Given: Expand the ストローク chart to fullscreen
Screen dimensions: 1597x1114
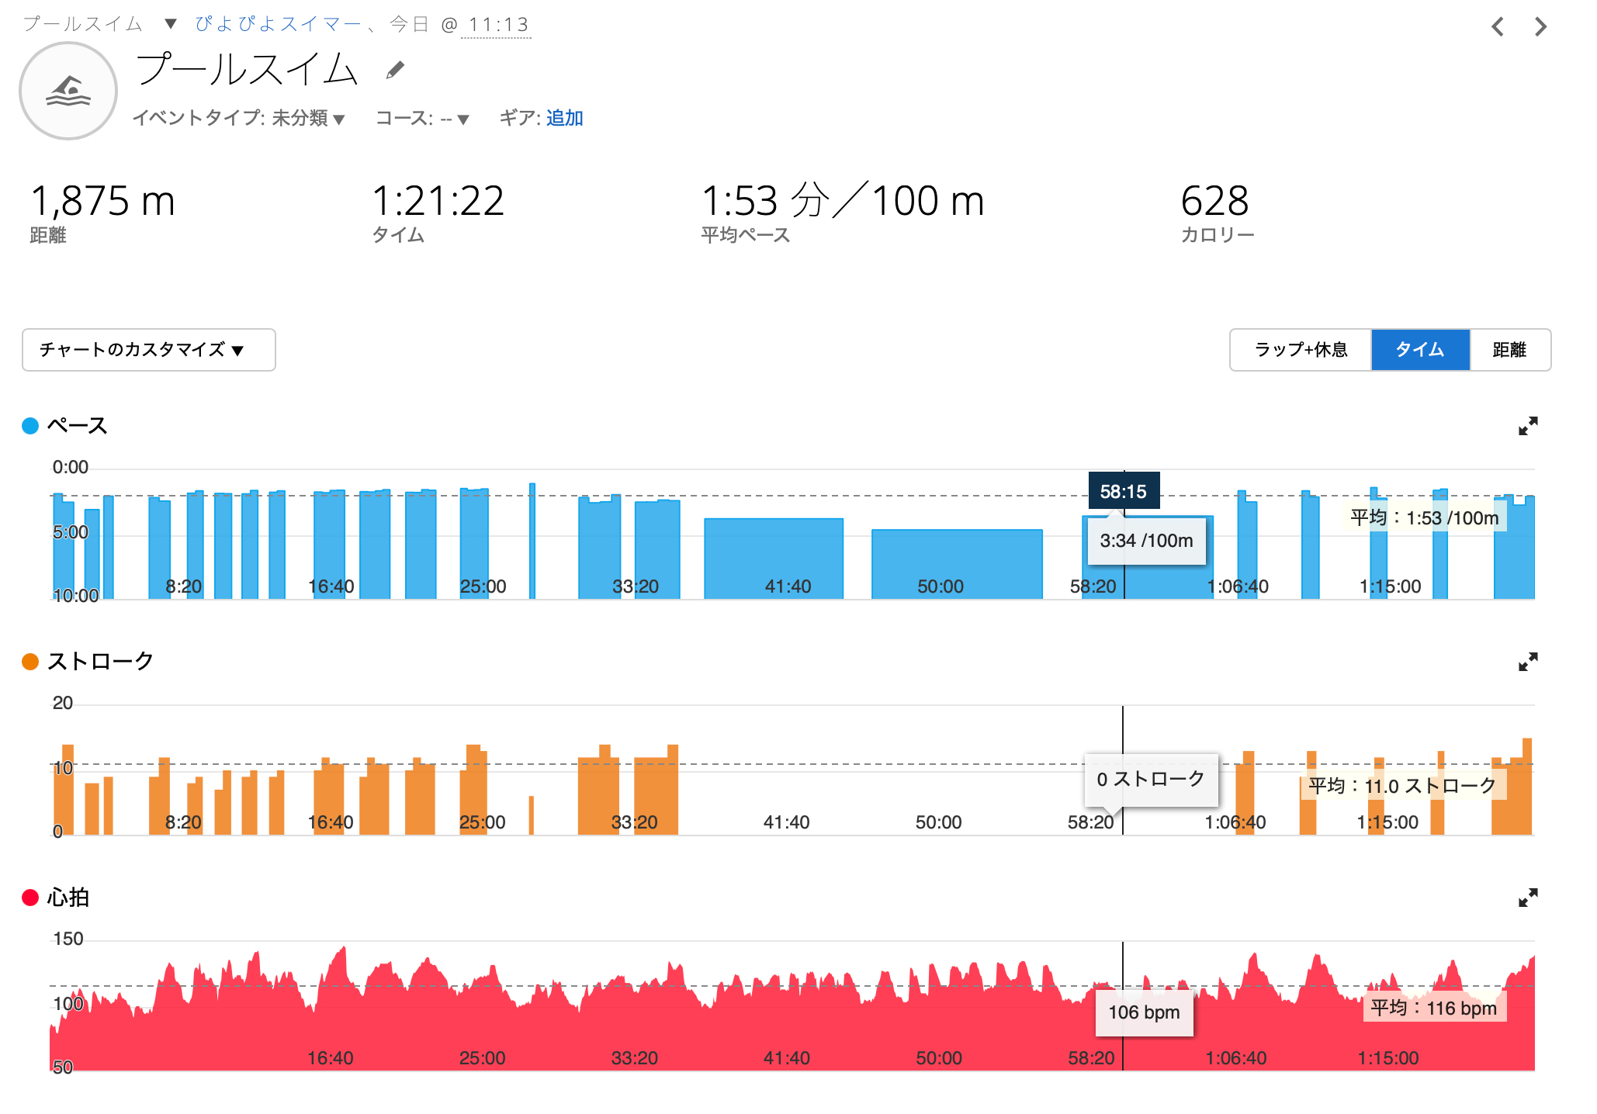Looking at the screenshot, I should pos(1527,662).
